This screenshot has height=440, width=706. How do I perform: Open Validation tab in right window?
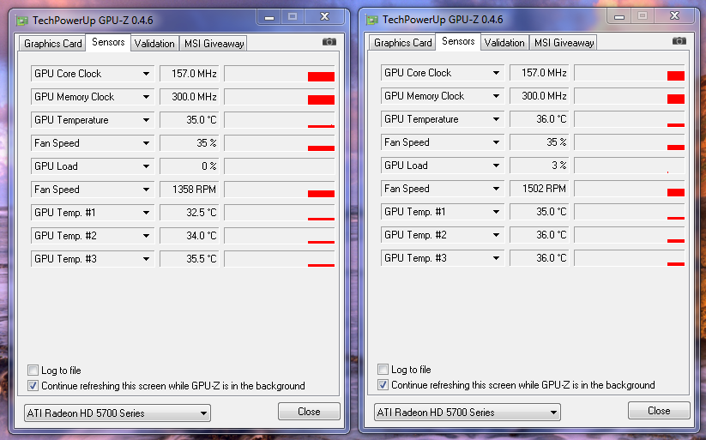(x=504, y=43)
